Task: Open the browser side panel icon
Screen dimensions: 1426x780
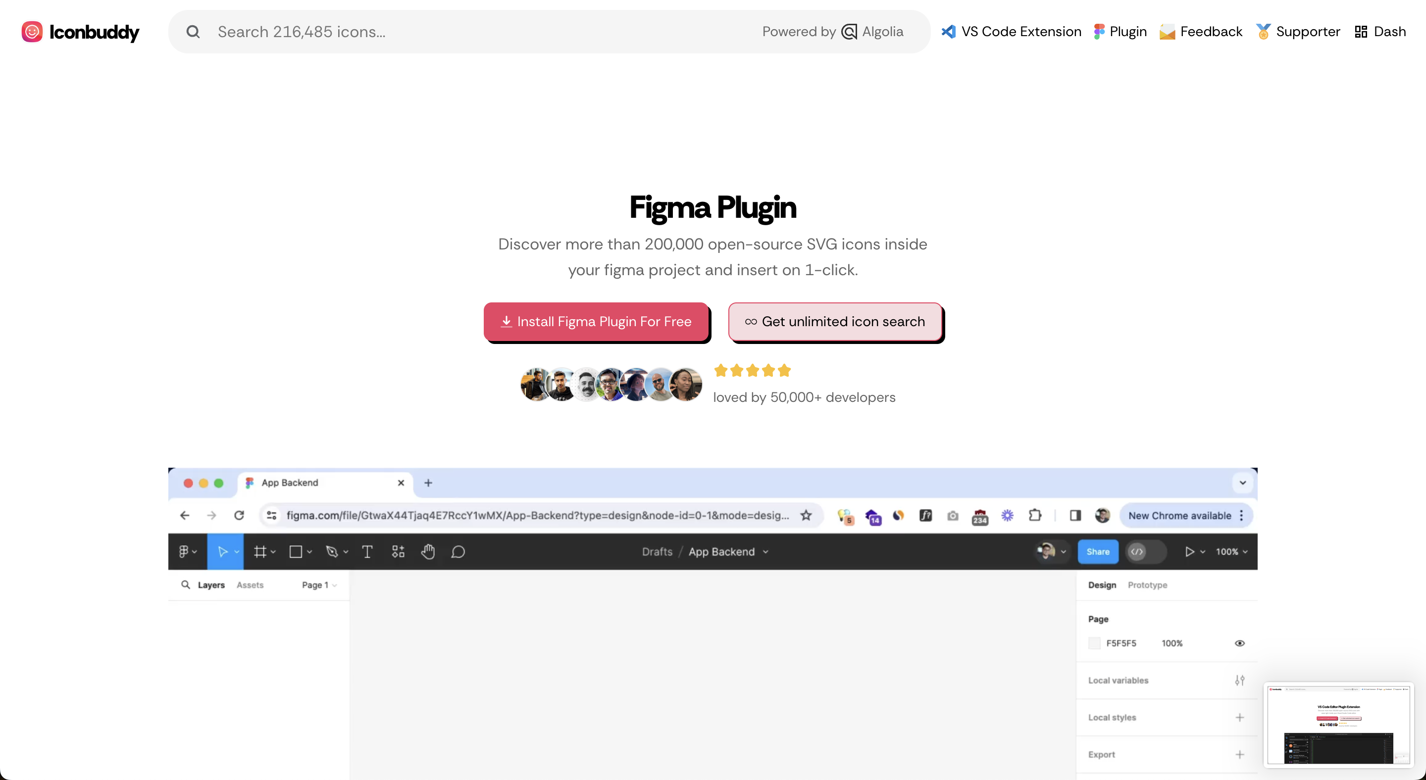Action: pos(1075,515)
